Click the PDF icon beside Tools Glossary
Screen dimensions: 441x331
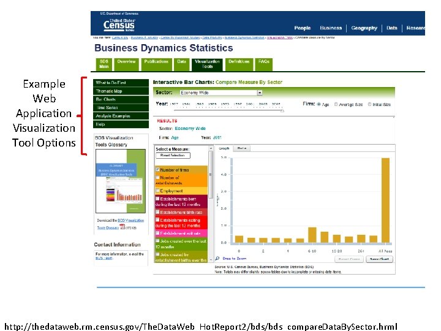[x=123, y=227]
